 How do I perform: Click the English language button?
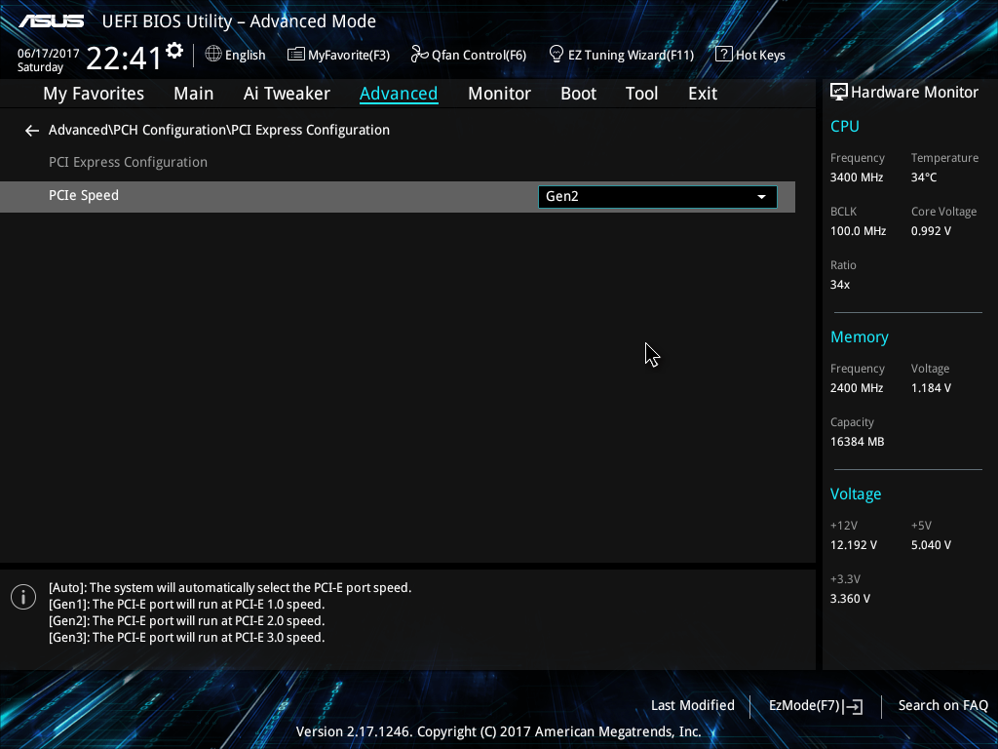[236, 55]
